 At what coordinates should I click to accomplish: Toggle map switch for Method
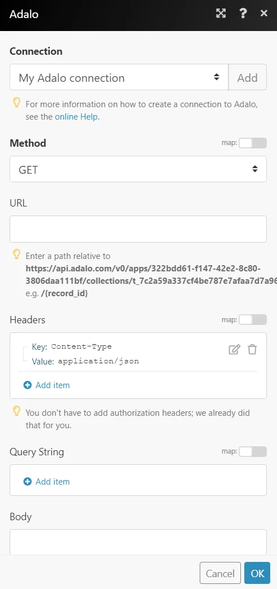click(253, 143)
